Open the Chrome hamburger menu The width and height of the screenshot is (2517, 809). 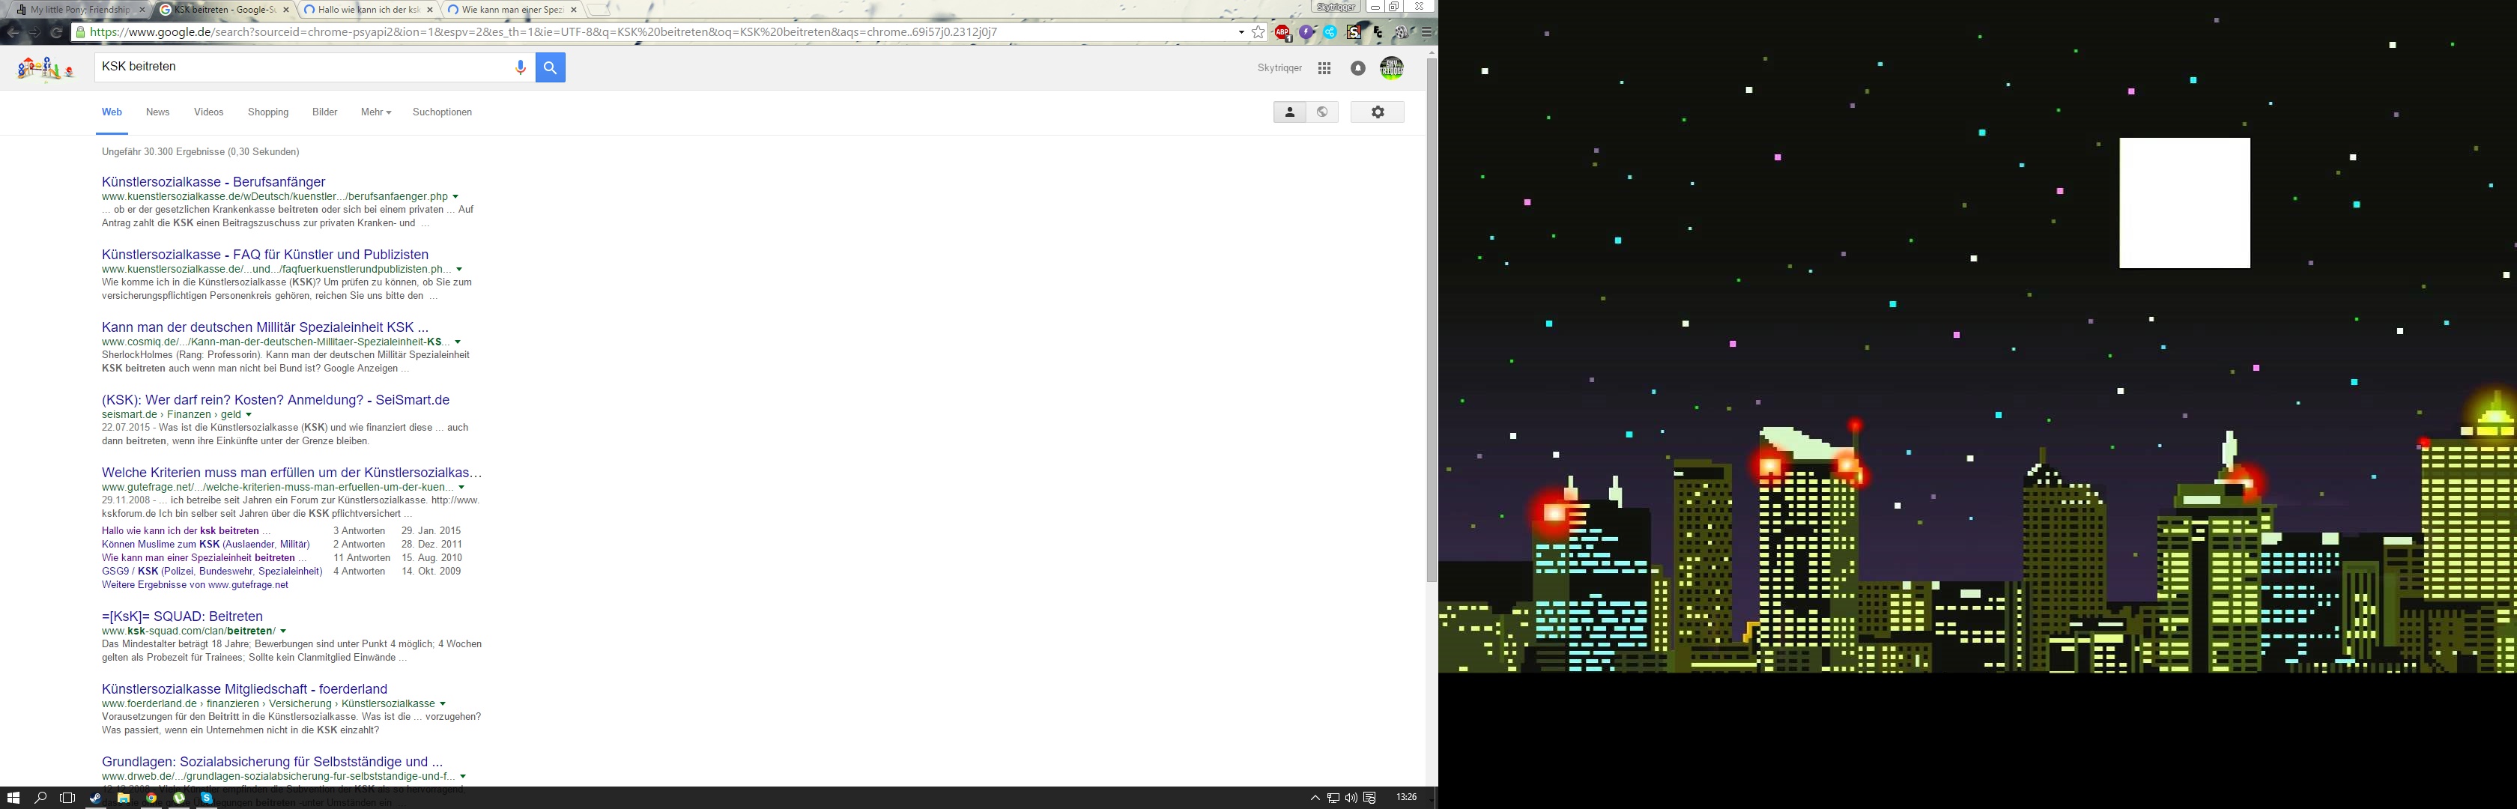tap(1426, 32)
